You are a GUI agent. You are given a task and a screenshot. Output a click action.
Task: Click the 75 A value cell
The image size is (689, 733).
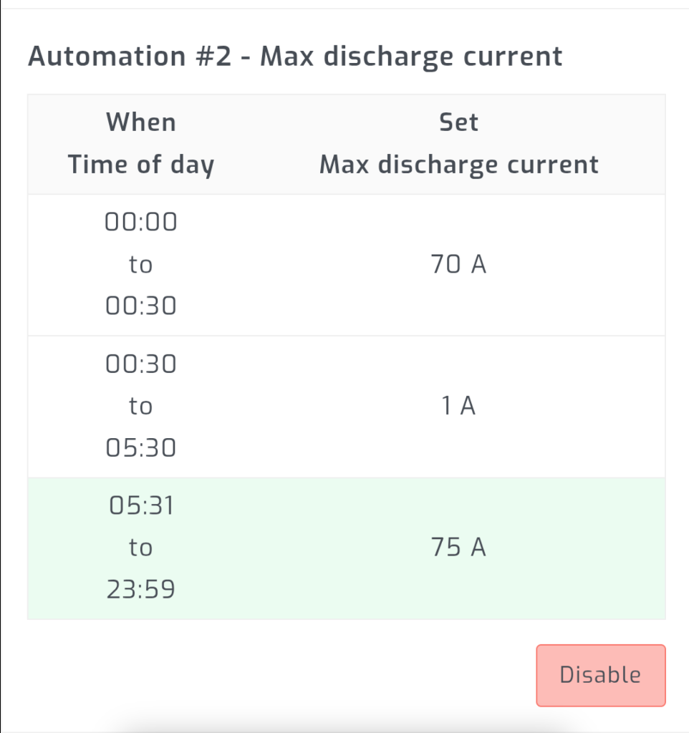click(x=458, y=547)
